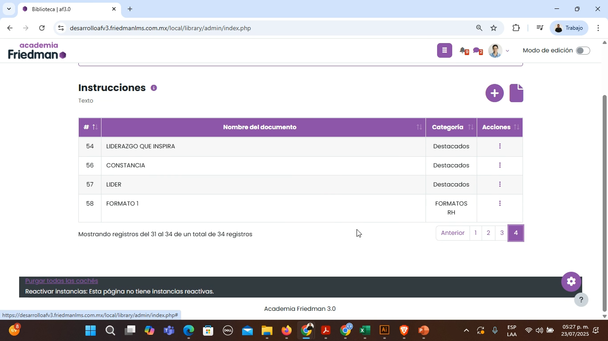Image resolution: width=608 pixels, height=341 pixels.
Task: Open the help question mark button
Action: pos(581,300)
